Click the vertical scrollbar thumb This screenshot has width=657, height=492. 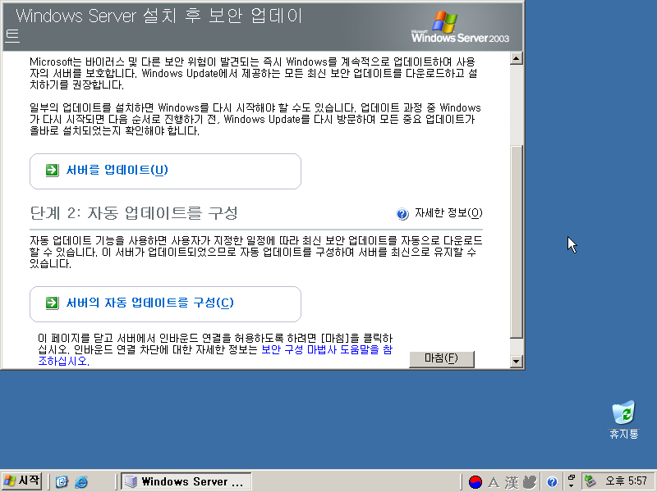517,241
